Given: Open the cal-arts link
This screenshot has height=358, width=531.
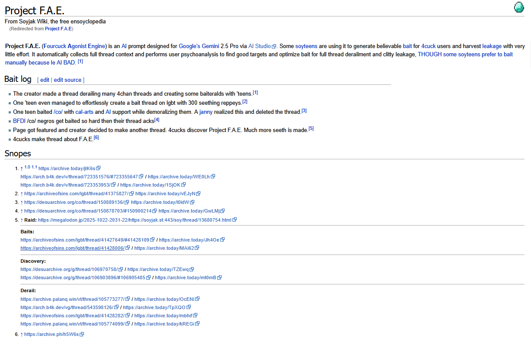Looking at the screenshot, I should [x=84, y=112].
